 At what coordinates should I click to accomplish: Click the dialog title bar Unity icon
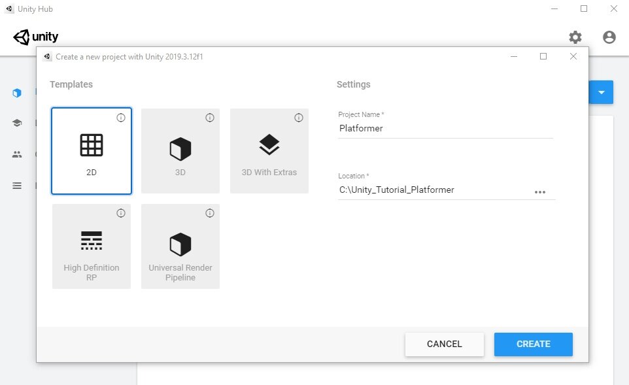[x=47, y=57]
